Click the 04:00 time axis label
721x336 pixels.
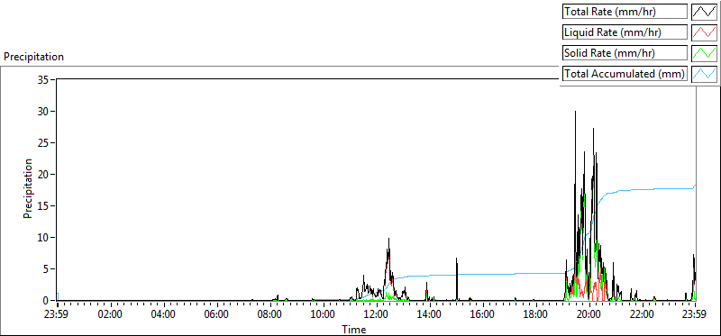click(x=164, y=315)
